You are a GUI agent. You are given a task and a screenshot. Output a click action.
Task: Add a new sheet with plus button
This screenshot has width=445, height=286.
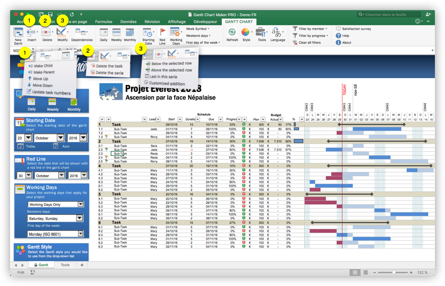[82, 265]
